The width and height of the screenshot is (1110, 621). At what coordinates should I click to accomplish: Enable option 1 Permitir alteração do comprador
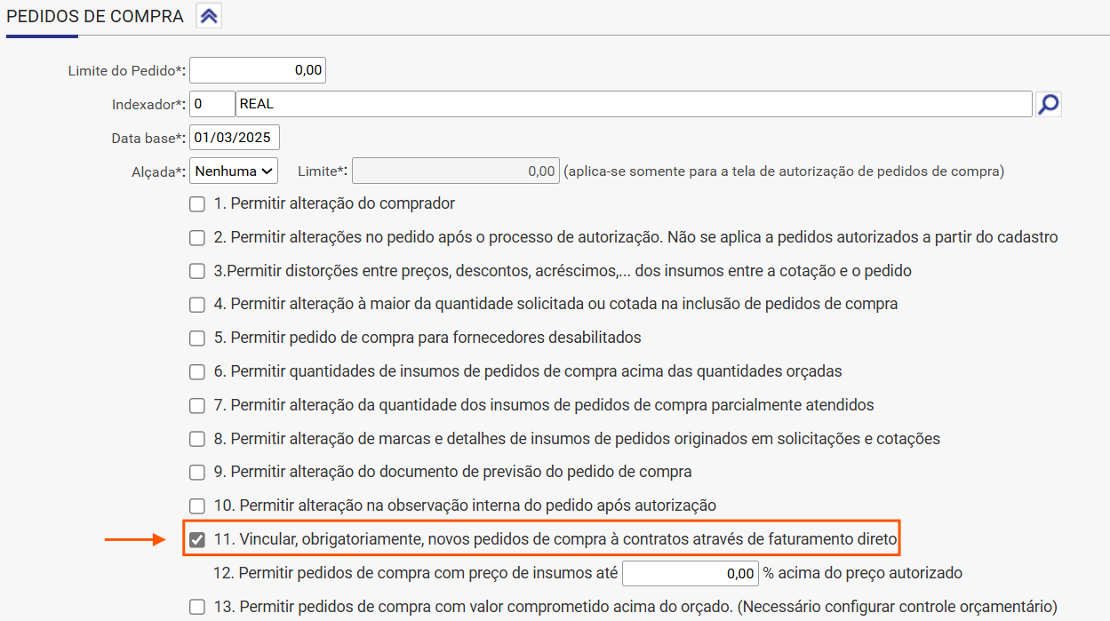[x=197, y=204]
